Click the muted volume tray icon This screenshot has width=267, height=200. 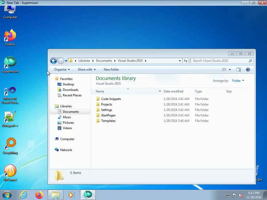241,195
